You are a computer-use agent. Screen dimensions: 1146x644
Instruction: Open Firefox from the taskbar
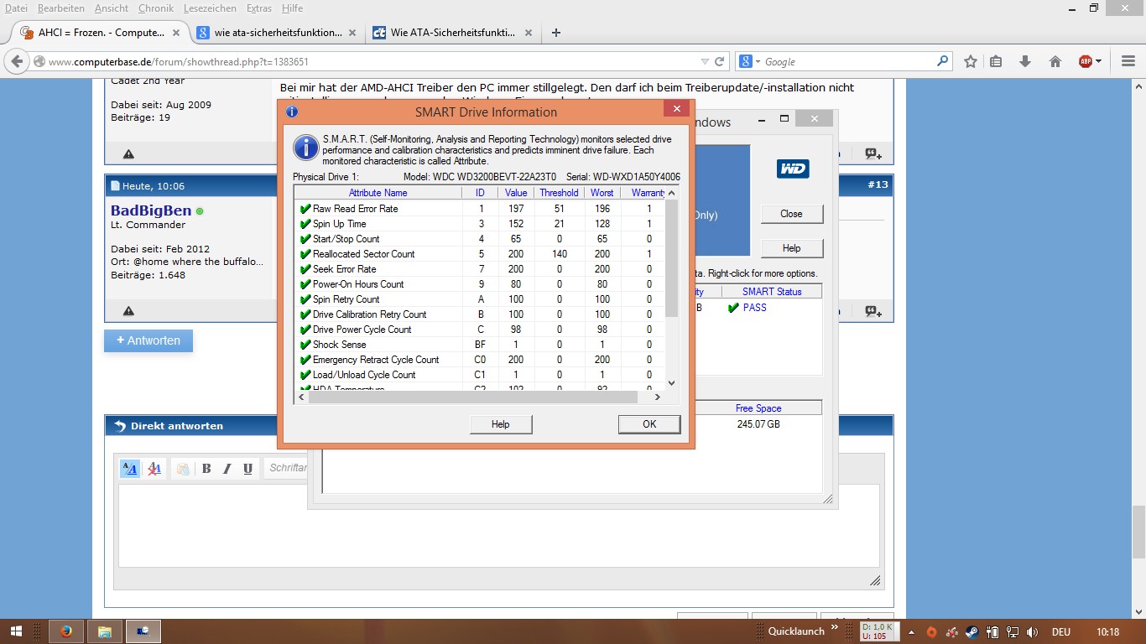tap(66, 631)
